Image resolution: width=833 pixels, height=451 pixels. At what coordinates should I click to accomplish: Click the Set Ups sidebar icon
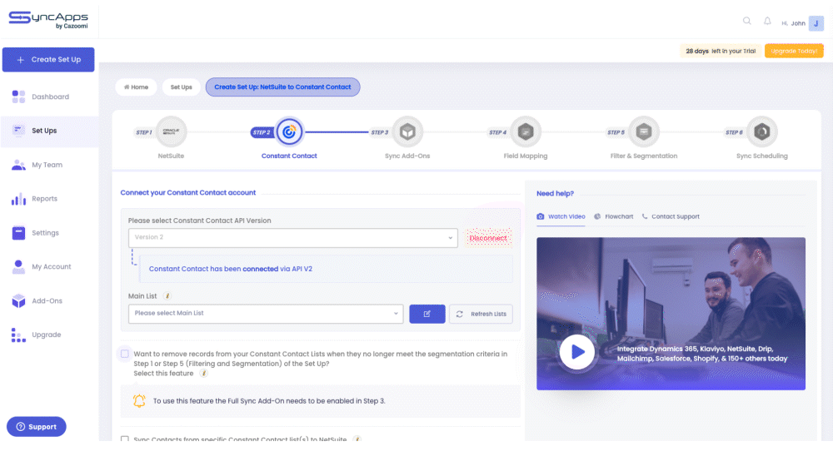point(18,131)
